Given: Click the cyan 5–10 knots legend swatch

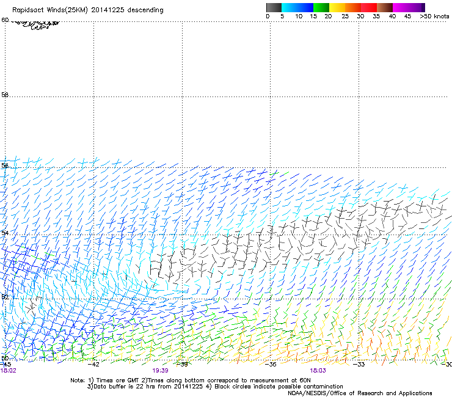Looking at the screenshot, I should click(290, 7).
